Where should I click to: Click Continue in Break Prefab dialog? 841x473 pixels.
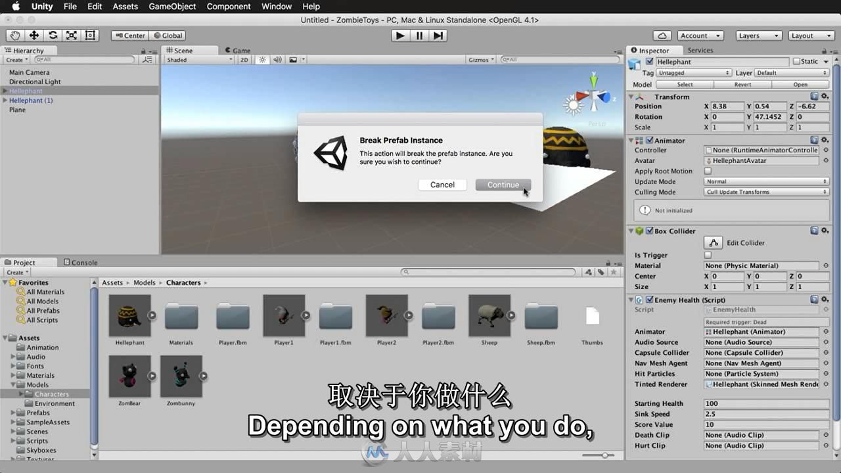[x=503, y=185]
